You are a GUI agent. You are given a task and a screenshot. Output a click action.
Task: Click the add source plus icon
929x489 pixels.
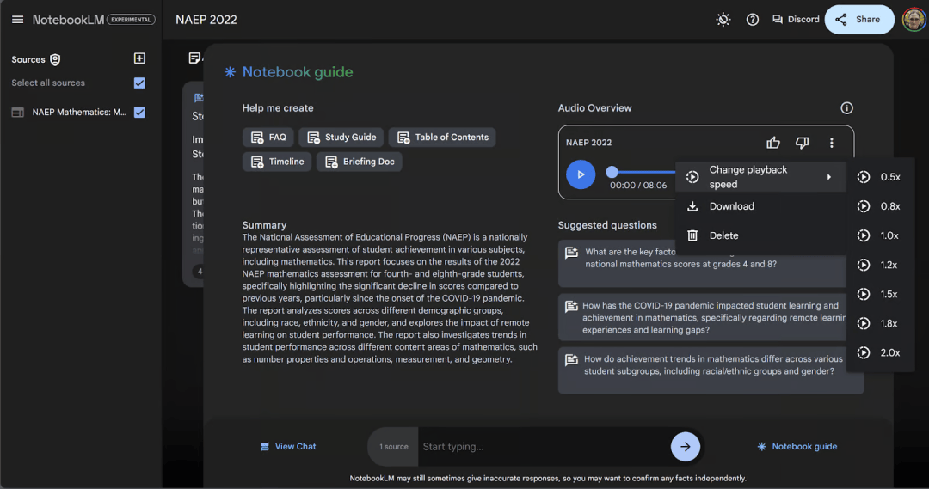[x=140, y=58]
